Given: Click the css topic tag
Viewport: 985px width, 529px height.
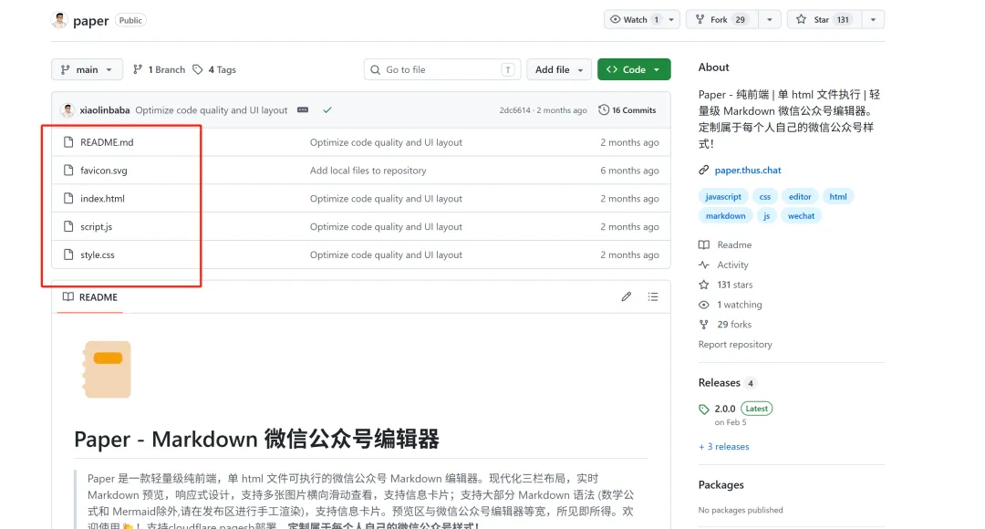Looking at the screenshot, I should [764, 197].
